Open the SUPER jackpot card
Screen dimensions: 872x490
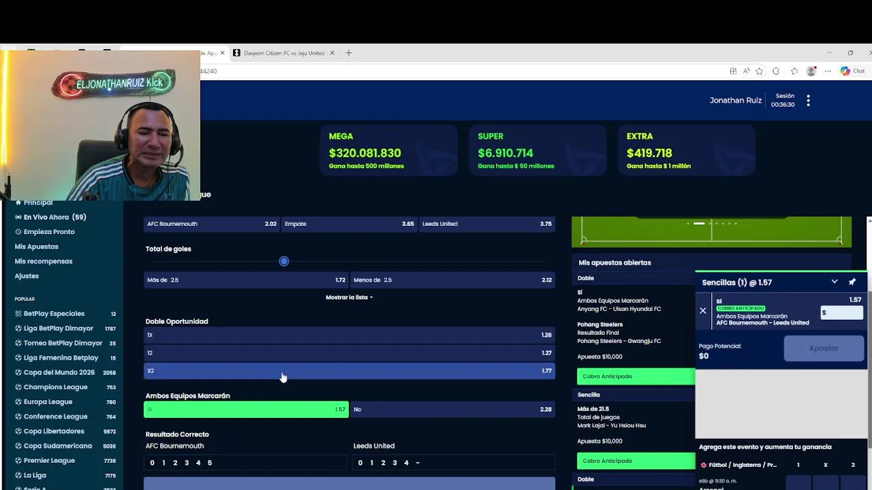point(538,150)
